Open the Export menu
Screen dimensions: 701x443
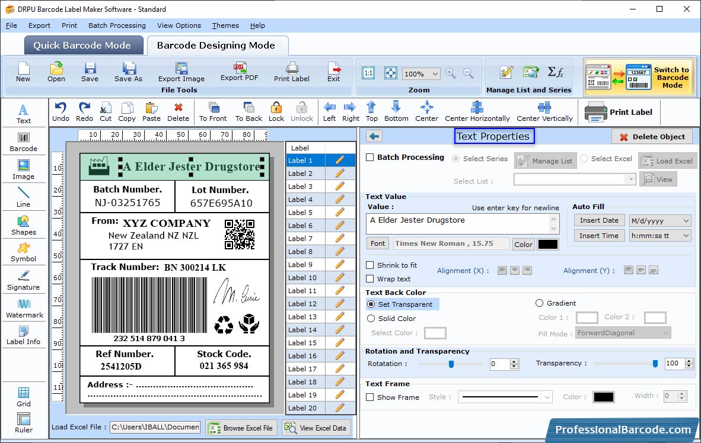coord(39,25)
